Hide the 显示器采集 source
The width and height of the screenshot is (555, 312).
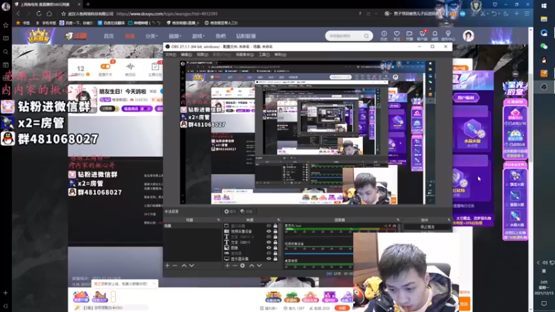tap(268, 259)
